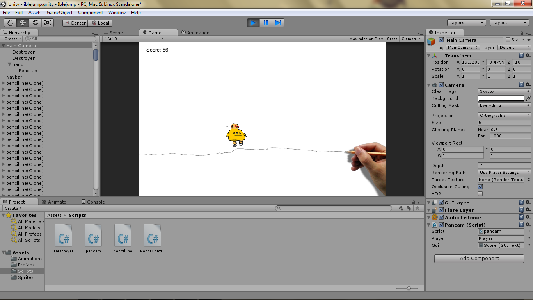
Task: Open the Pancam (Script) gear menu
Action: pos(528,225)
